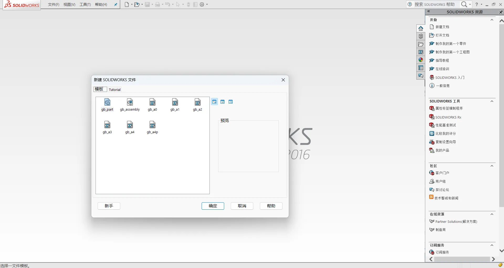Open the Custom Properties task pane tab
This screenshot has width=504, height=268.
[421, 68]
